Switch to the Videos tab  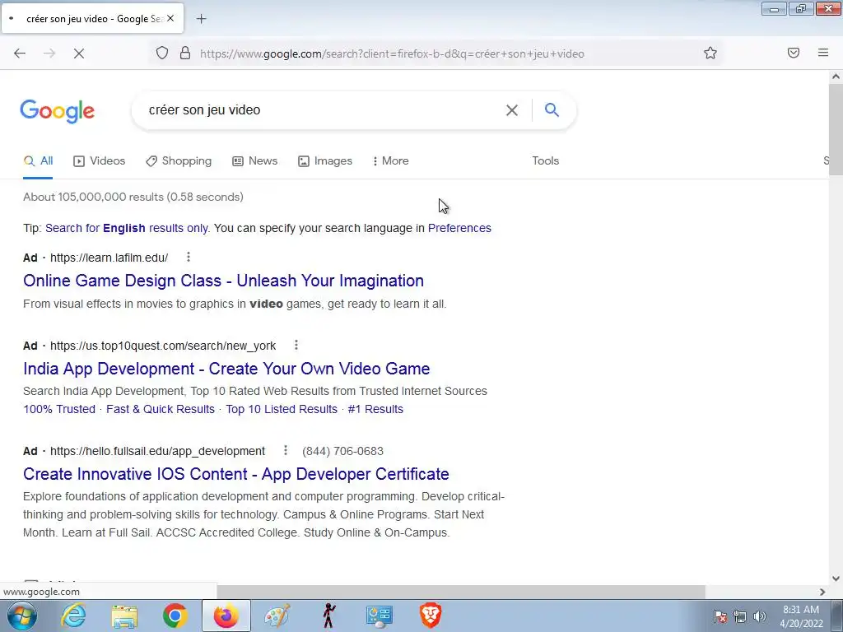[100, 160]
